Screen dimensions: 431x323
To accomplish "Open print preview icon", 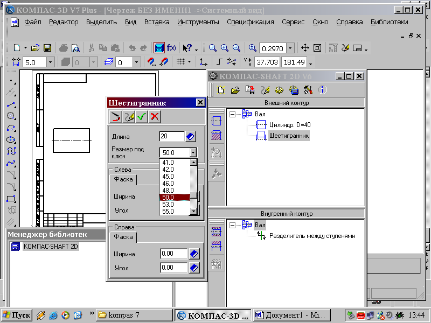I will point(75,48).
